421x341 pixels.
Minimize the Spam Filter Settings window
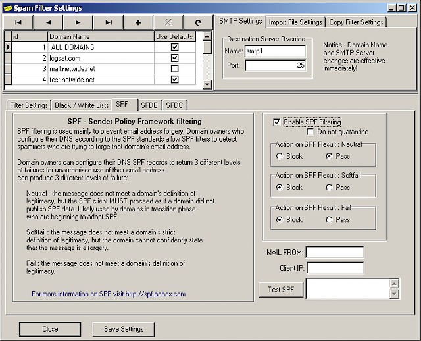pos(392,8)
